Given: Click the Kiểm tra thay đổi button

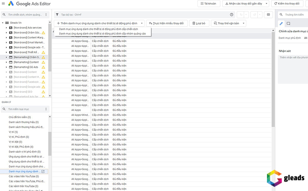Looking at the screenshot, I should click(288, 4).
